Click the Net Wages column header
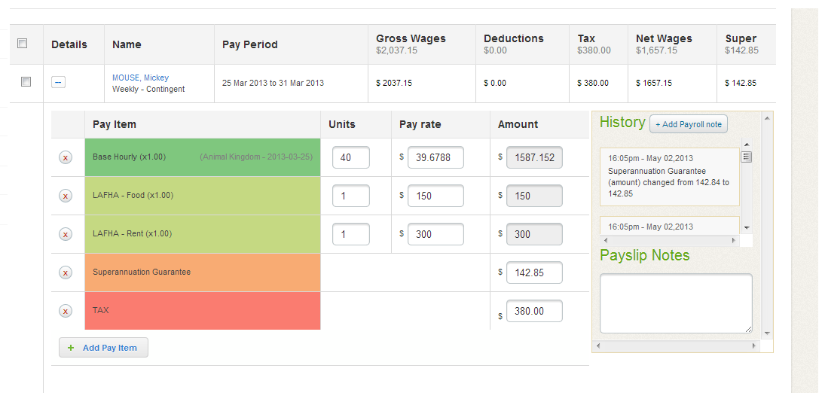 point(663,38)
